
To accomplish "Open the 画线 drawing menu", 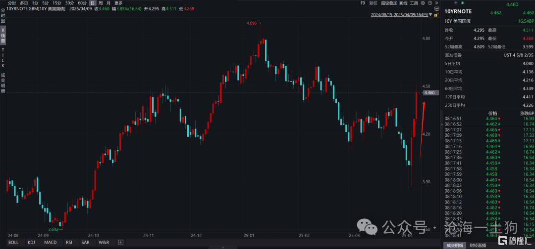I will click(x=403, y=3).
